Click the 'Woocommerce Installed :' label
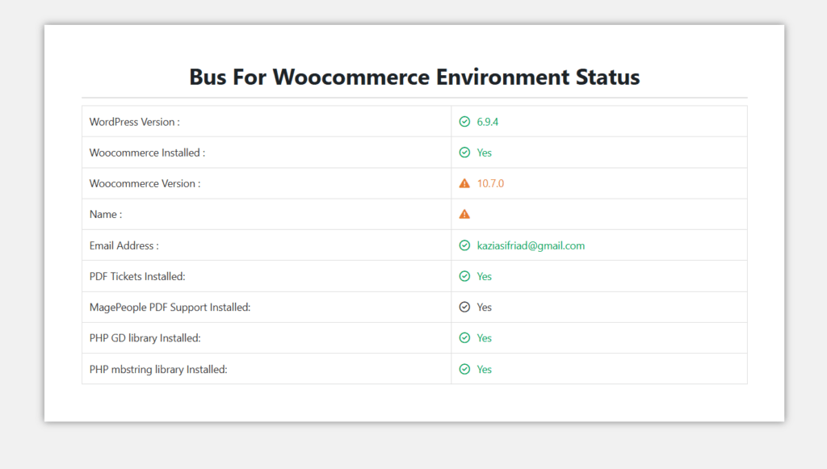Screen dimensions: 827x469 147,153
